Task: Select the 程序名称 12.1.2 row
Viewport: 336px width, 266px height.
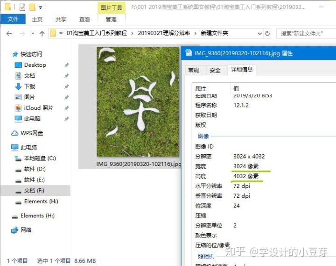Action: 265,105
